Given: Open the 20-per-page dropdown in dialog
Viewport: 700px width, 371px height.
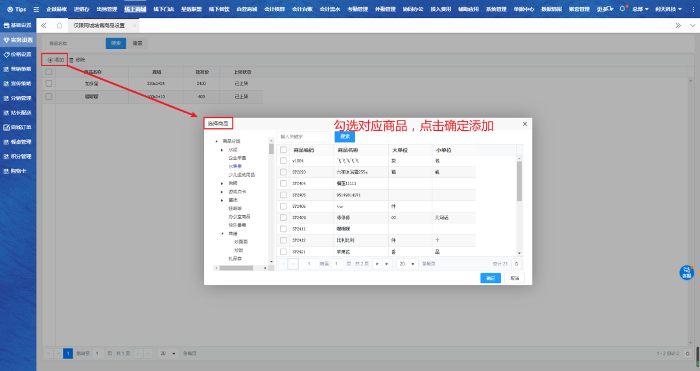Looking at the screenshot, I should [408, 264].
